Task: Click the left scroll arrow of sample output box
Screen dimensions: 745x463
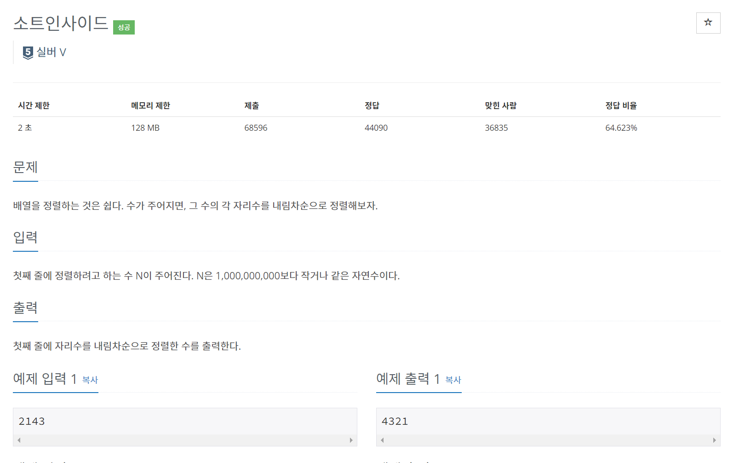Action: pos(381,440)
